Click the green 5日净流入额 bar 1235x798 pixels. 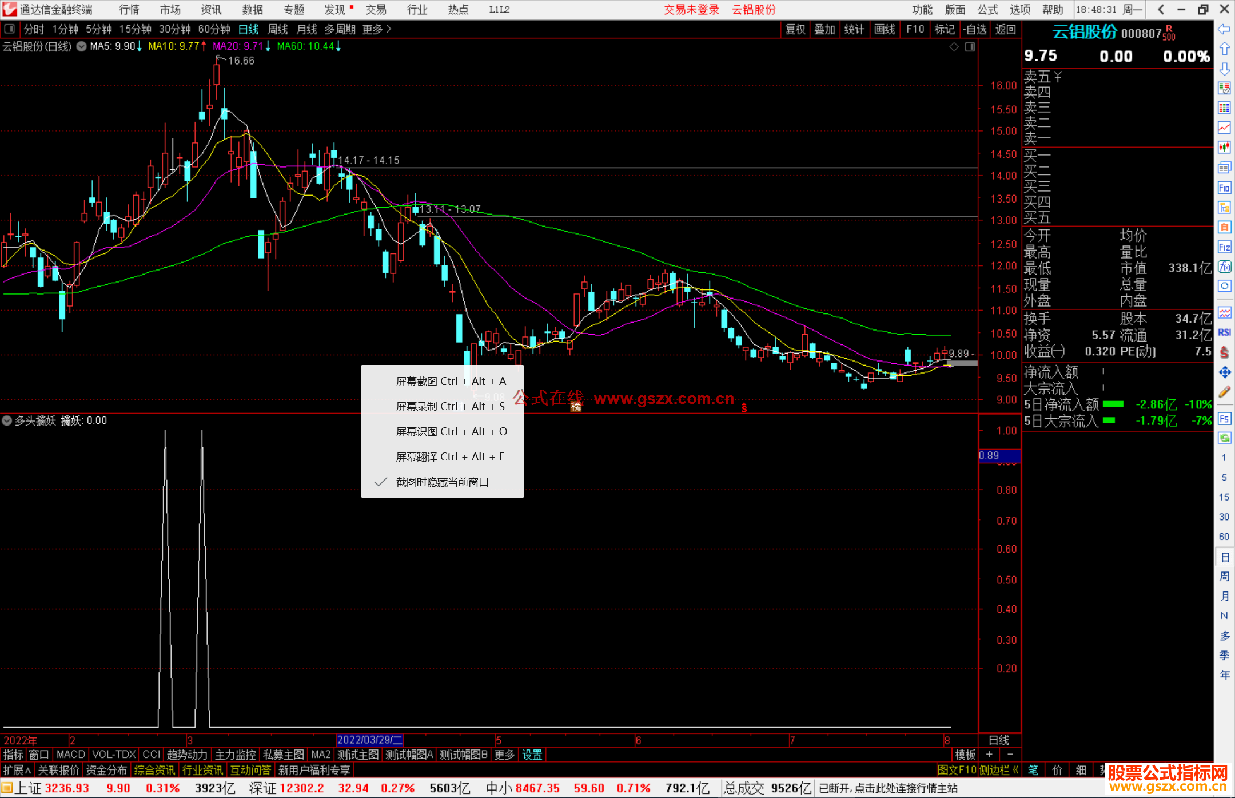[x=1113, y=404]
